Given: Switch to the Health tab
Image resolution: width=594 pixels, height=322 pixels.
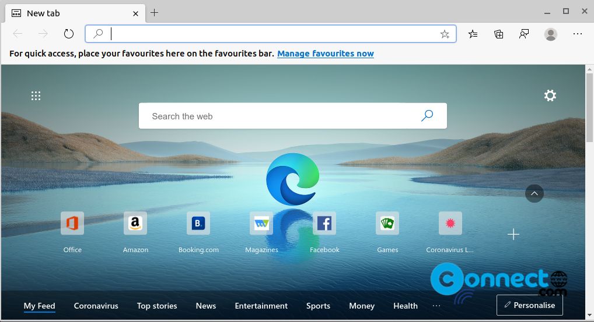Looking at the screenshot, I should pos(406,306).
